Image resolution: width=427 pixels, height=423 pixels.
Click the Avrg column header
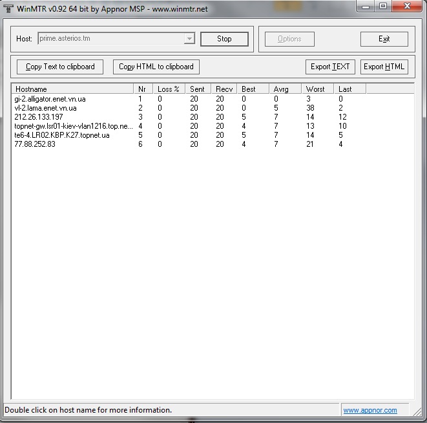pyautogui.click(x=285, y=89)
